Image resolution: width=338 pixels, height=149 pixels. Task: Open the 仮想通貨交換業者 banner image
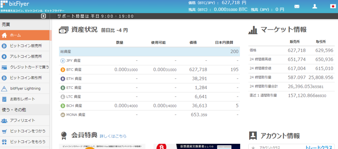coord(197,146)
